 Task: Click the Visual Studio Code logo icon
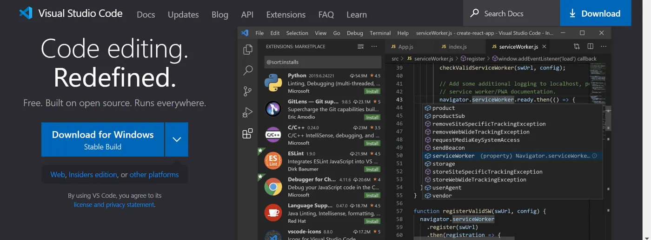coord(26,13)
